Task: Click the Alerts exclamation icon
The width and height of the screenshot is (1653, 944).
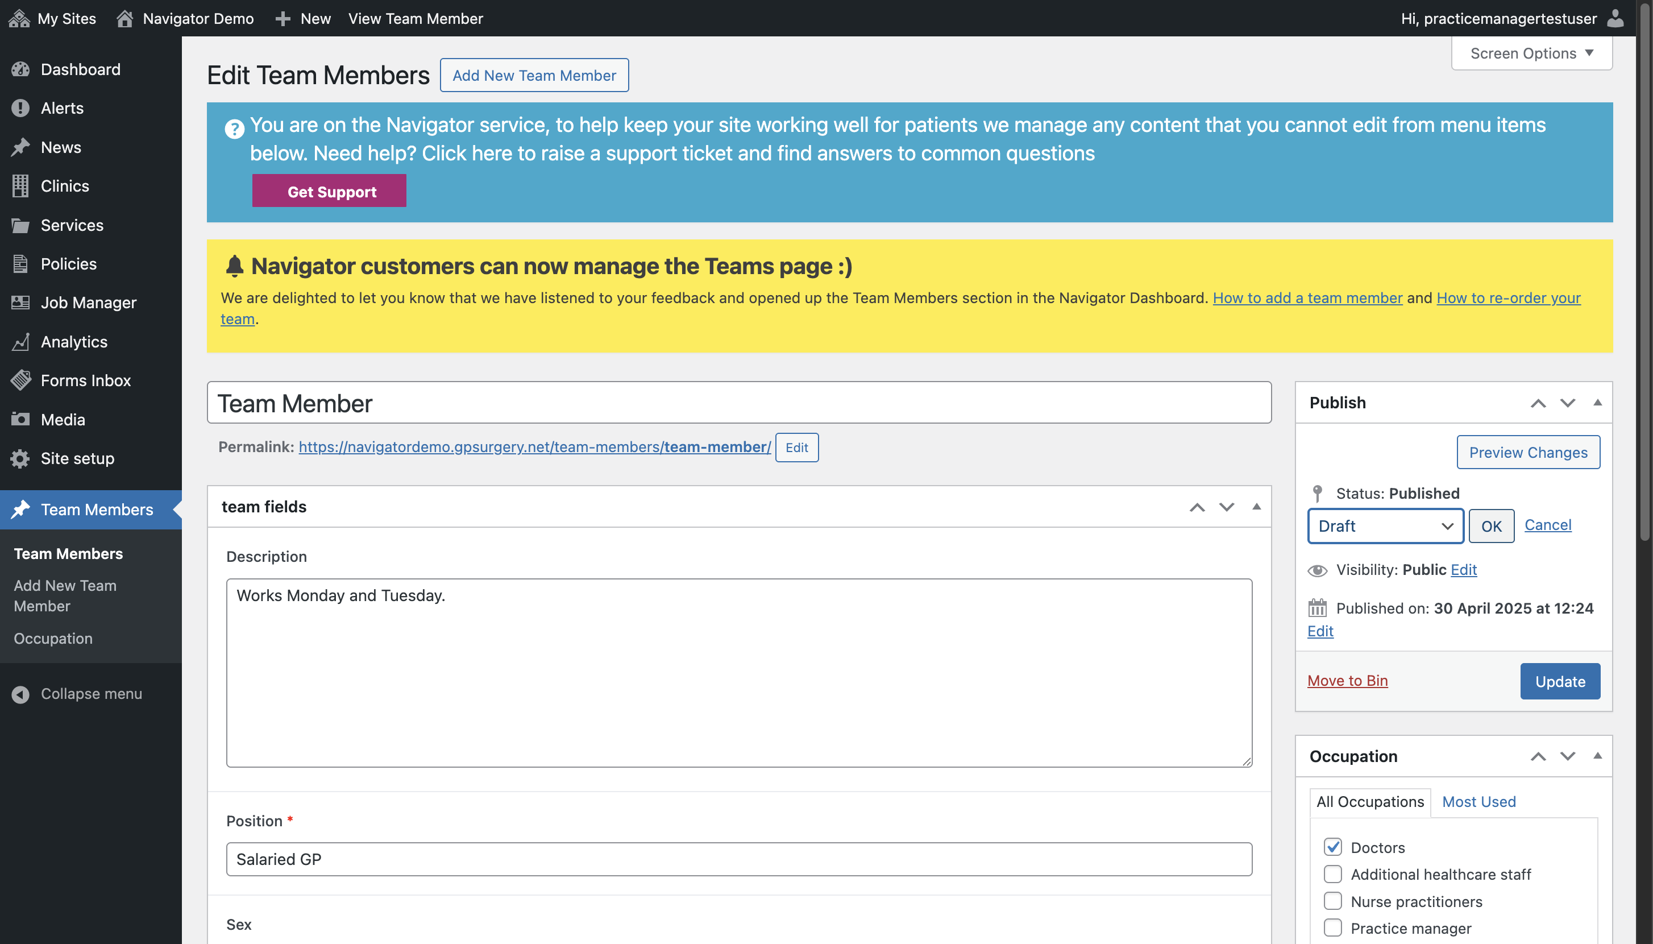Action: [x=20, y=108]
